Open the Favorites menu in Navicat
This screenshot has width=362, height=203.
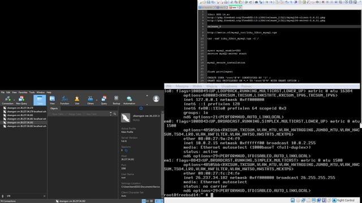(x=23, y=92)
